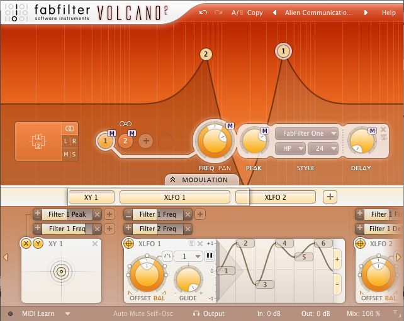The height and width of the screenshot is (321, 404).
Task: Select the stereo linked channel mode
Action: click(x=70, y=128)
